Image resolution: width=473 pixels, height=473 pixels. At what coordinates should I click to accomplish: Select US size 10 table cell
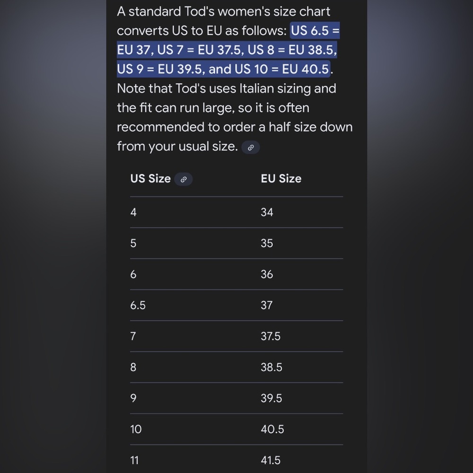136,429
